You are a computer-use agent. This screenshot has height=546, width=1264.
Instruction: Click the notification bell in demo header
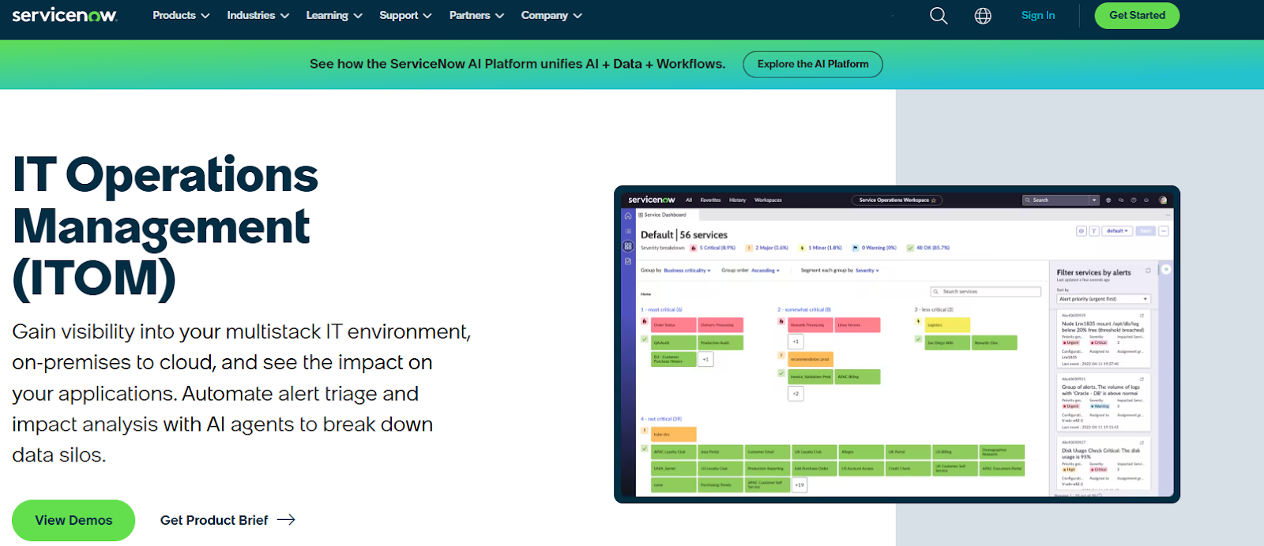point(1146,200)
